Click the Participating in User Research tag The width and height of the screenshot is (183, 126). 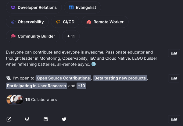pos(36,86)
